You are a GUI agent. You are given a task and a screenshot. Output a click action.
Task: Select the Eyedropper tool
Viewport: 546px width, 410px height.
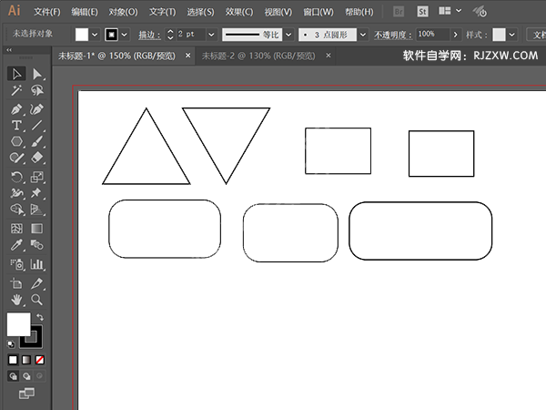click(16, 245)
